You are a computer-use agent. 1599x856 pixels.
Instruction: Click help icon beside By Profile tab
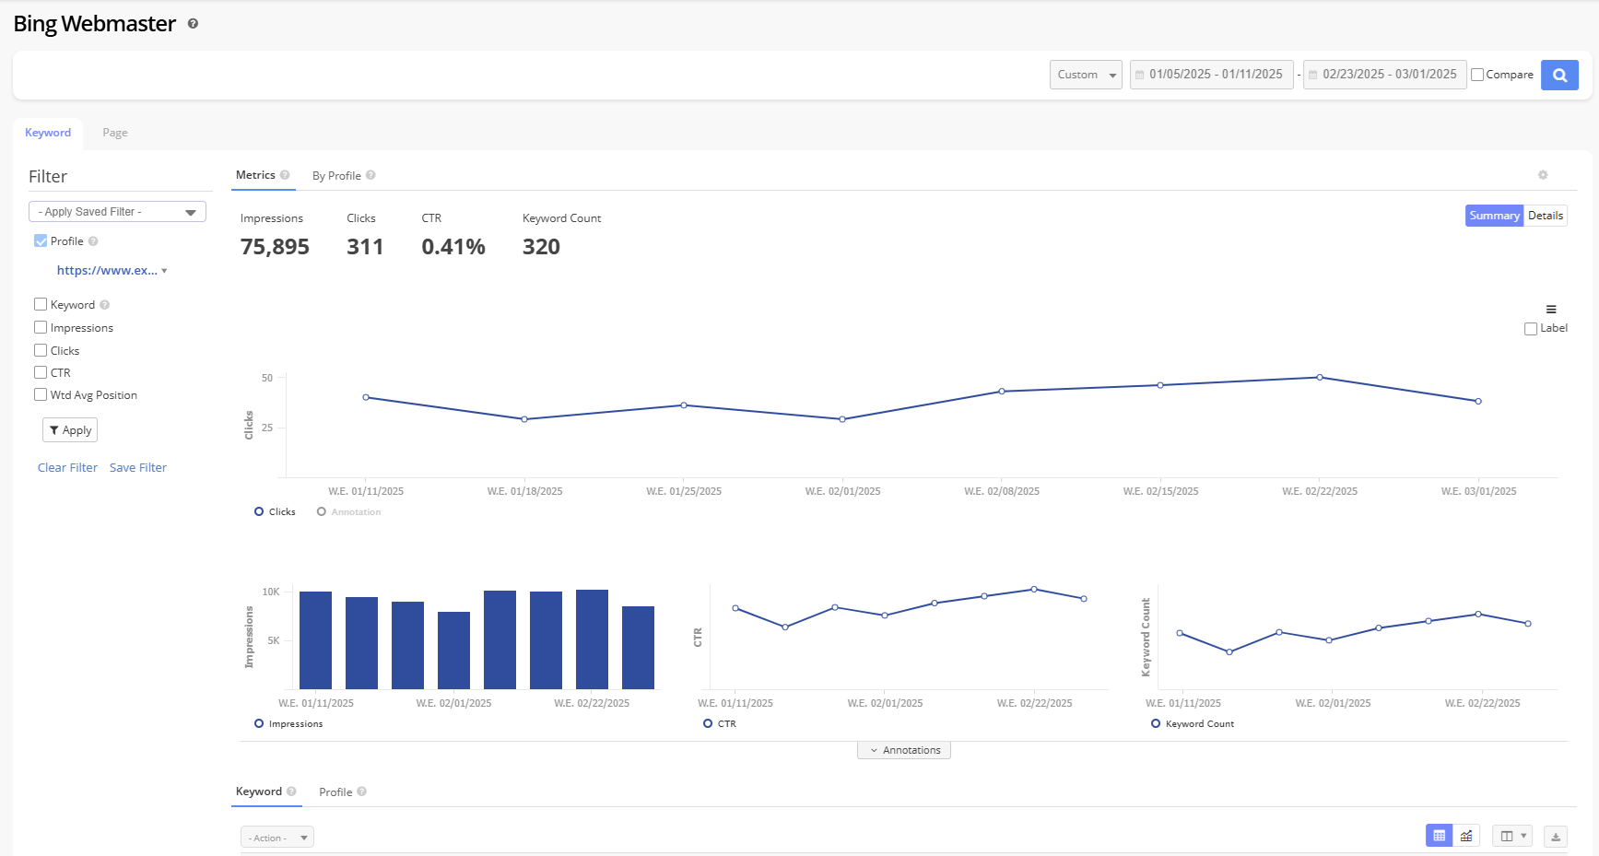(x=370, y=175)
